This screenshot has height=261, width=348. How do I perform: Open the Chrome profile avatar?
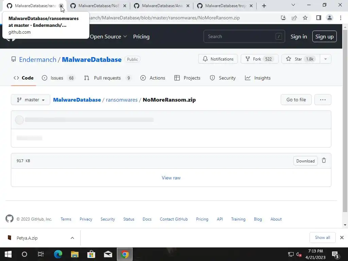330,18
